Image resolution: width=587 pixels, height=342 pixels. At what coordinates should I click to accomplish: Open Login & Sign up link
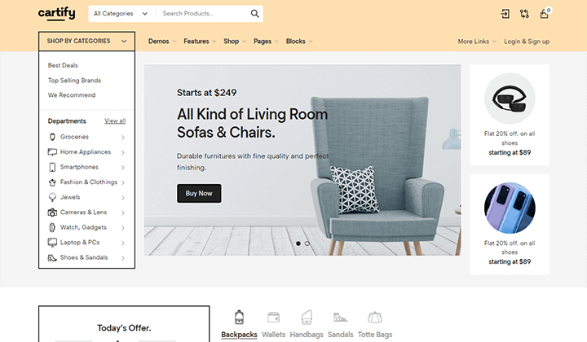coord(527,41)
